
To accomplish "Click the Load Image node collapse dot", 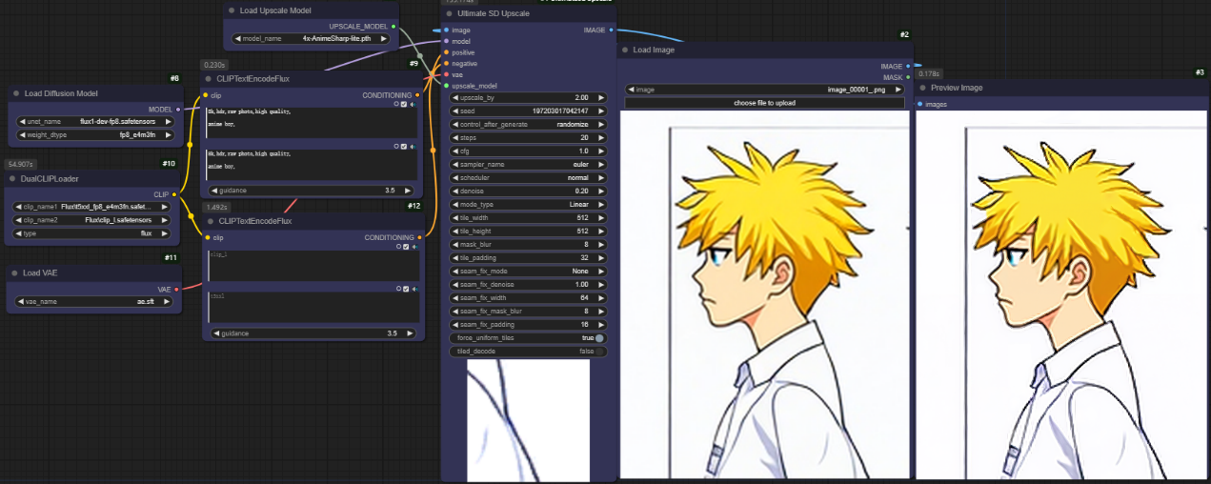I will [x=625, y=50].
